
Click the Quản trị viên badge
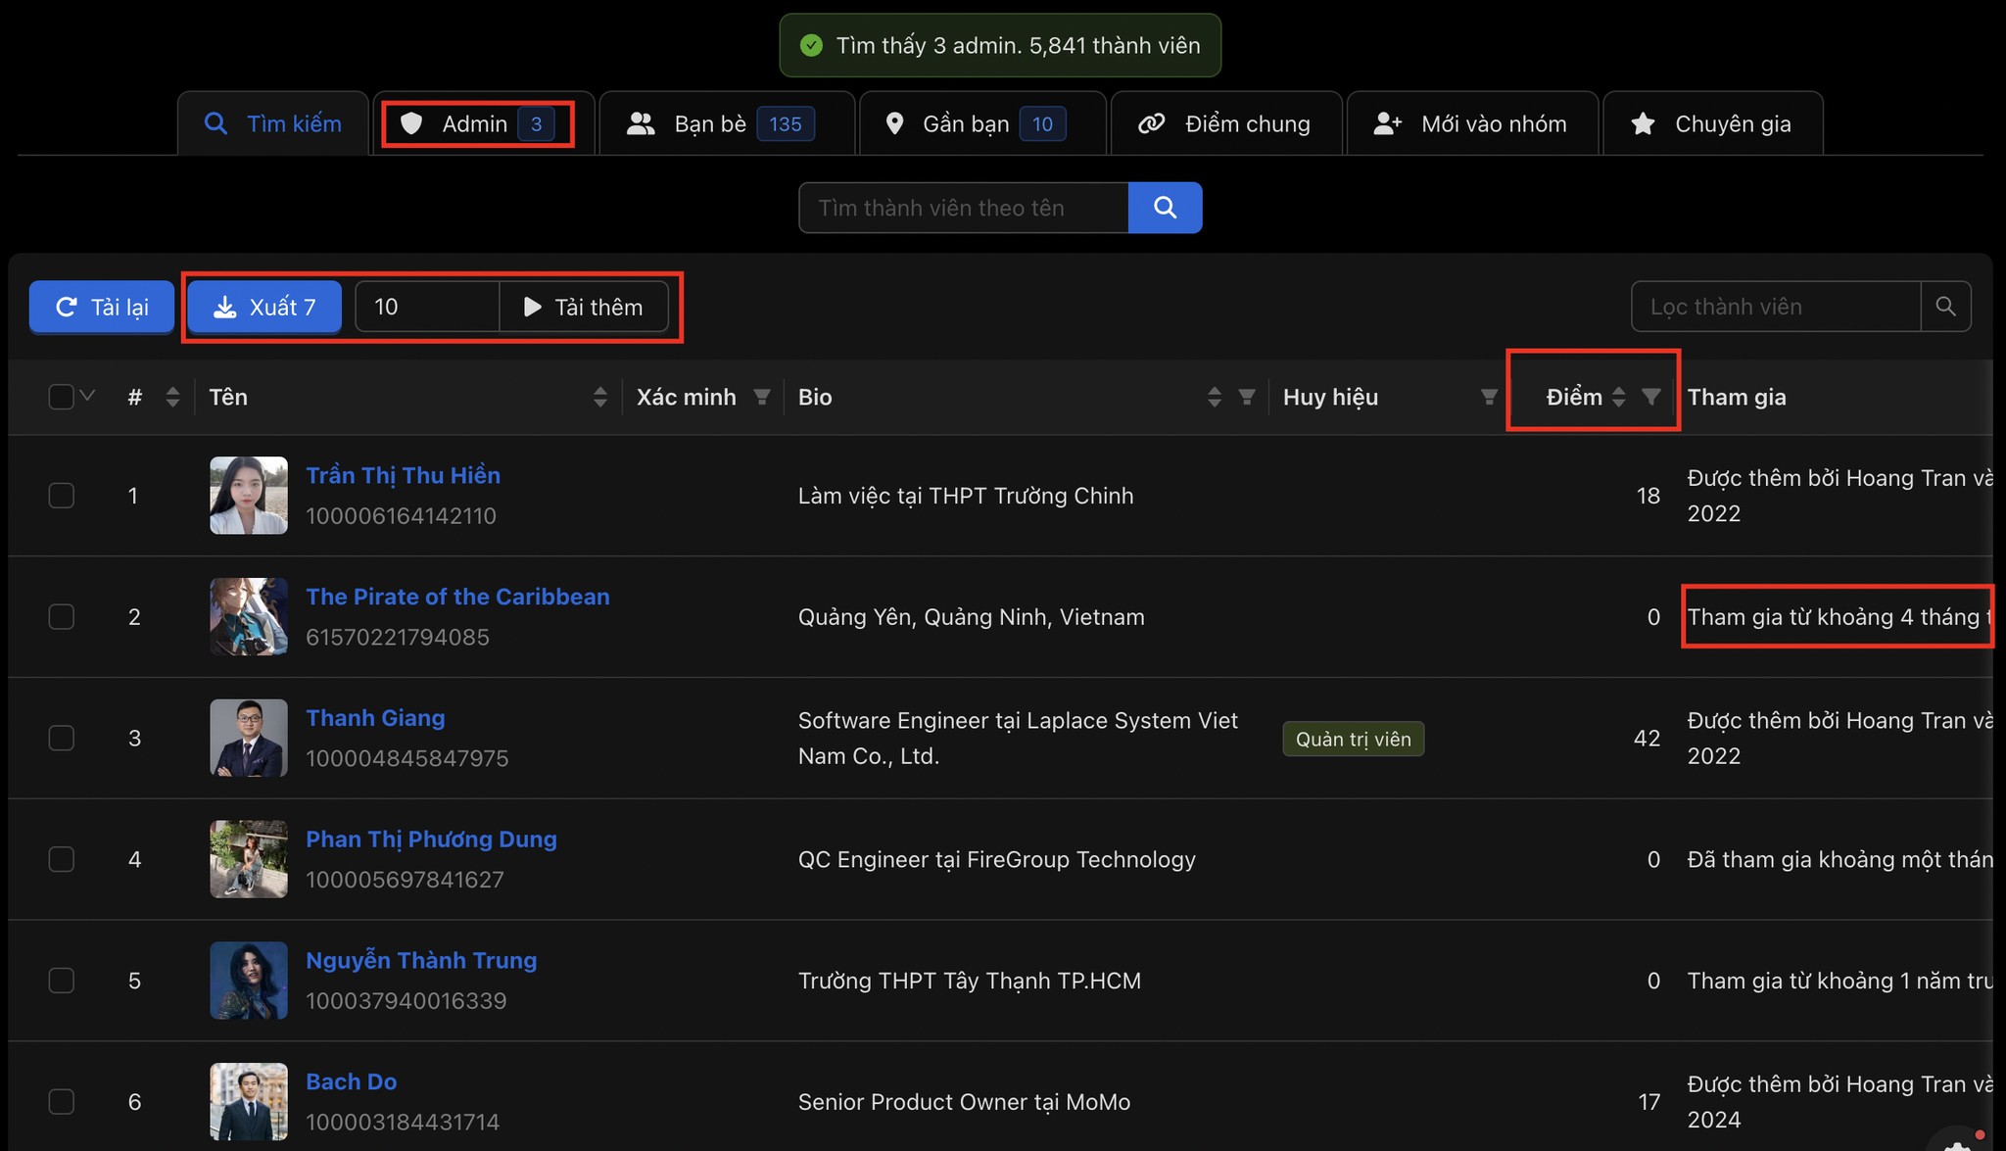pyautogui.click(x=1353, y=739)
